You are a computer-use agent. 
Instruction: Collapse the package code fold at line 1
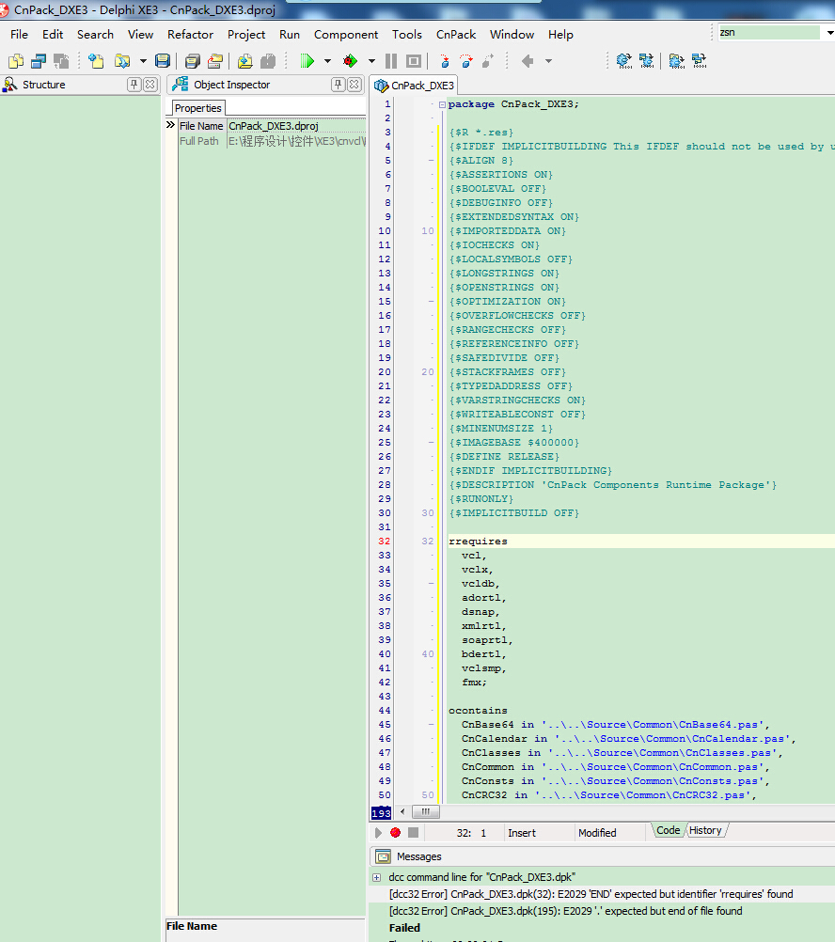click(x=443, y=104)
